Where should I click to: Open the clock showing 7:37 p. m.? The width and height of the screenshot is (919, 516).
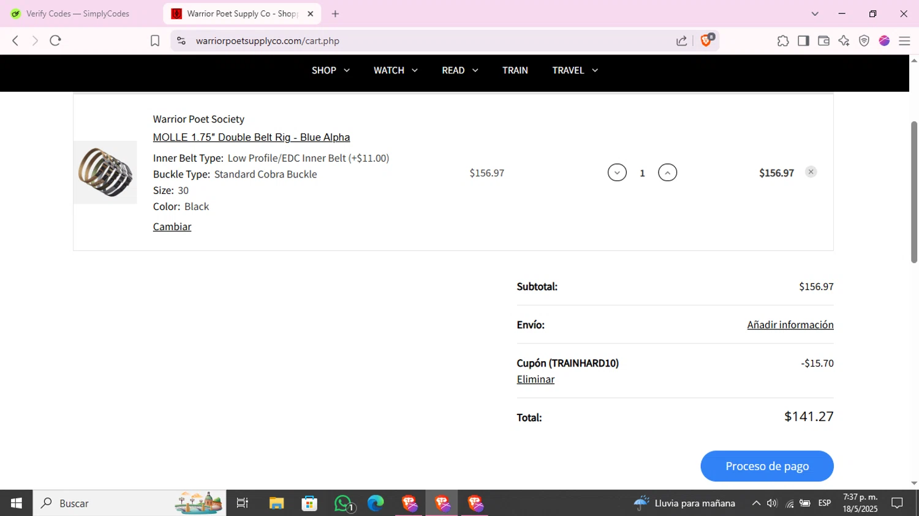tap(860, 503)
